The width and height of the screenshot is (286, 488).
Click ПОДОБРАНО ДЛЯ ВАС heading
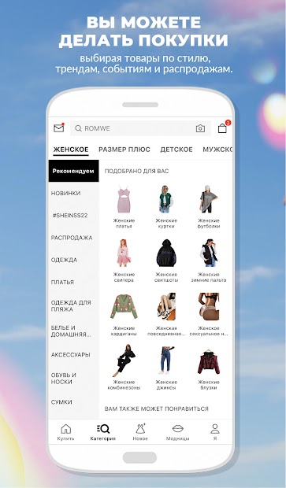136,171
